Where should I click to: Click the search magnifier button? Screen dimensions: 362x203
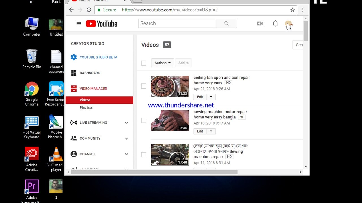[226, 23]
